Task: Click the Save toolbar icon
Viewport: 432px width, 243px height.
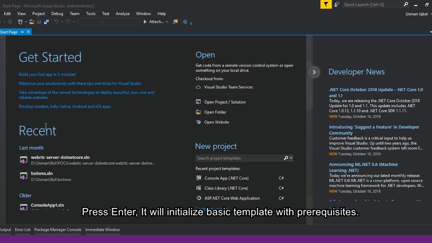Action: [39, 22]
